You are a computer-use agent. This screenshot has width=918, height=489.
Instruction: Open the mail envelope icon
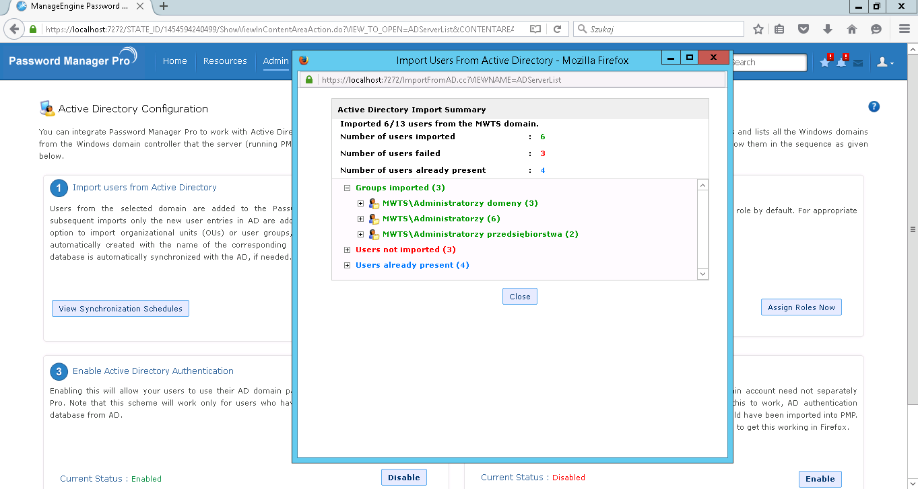pyautogui.click(x=858, y=63)
